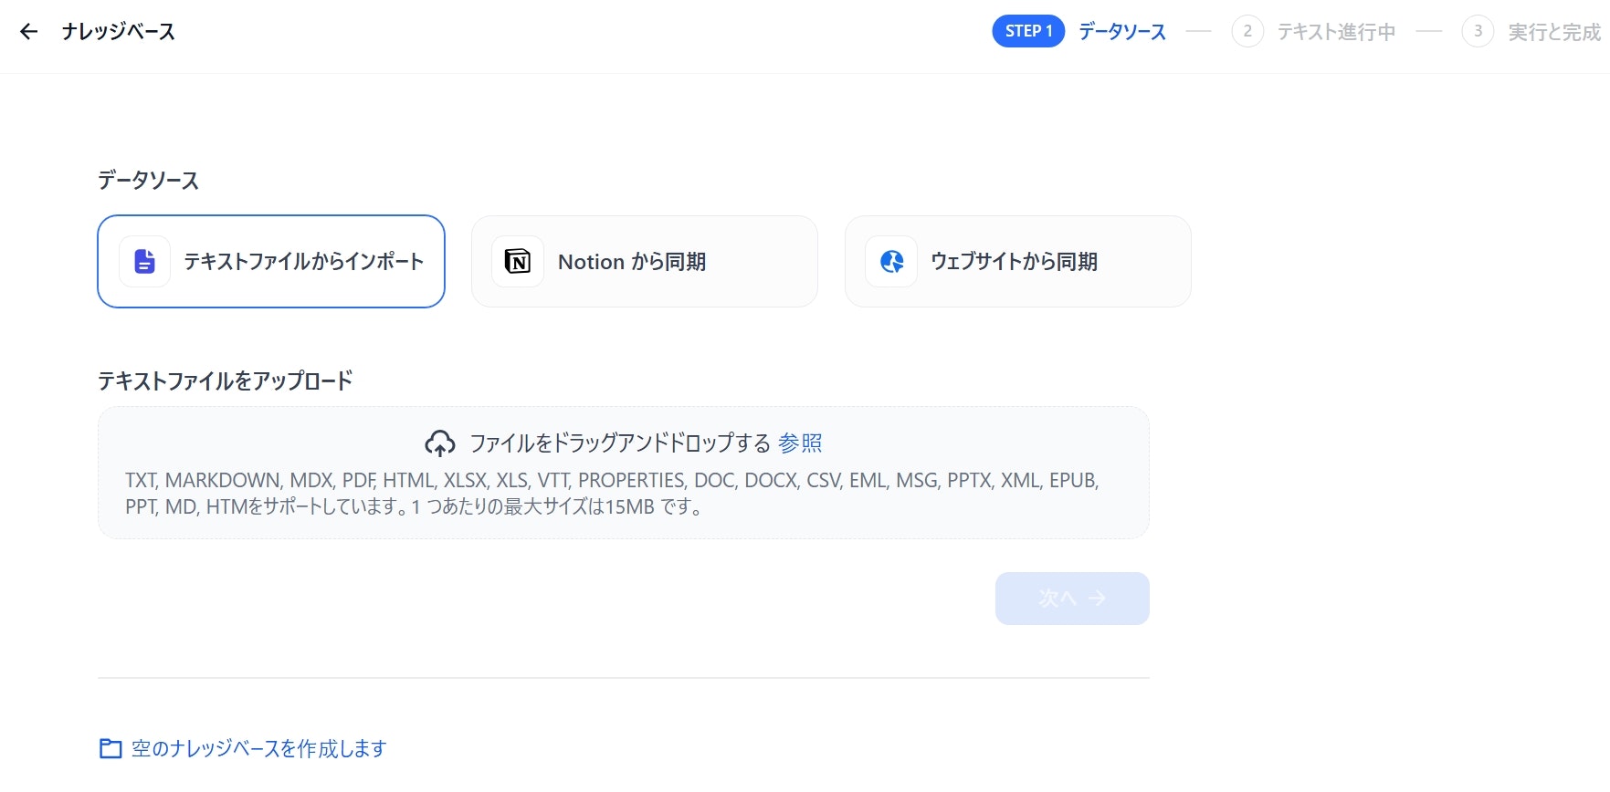Select Notion から同期 data source

pos(645,262)
